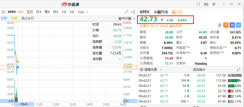This screenshot has width=244, height=107.
Task: Click 11:00 time axis label
Action: [x=39, y=104]
